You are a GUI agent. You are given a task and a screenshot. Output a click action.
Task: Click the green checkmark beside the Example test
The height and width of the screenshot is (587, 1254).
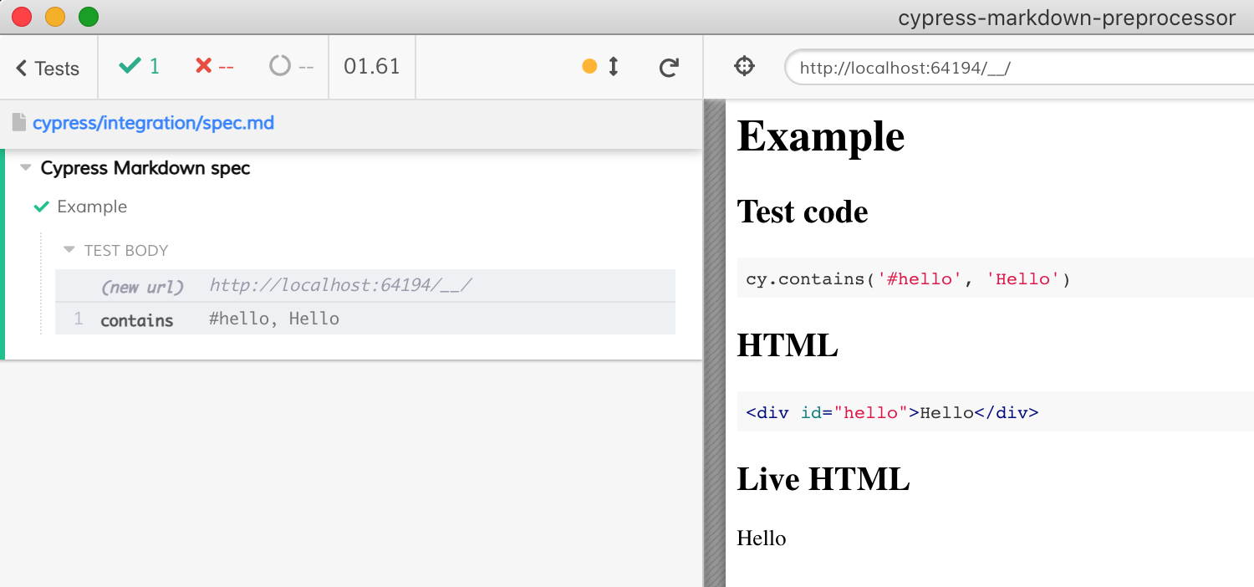[x=41, y=207]
